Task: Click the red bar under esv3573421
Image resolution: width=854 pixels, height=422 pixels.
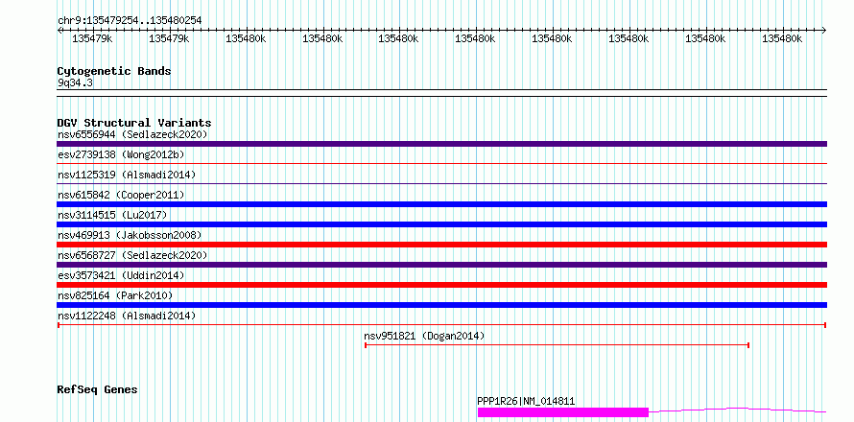Action: coord(441,285)
